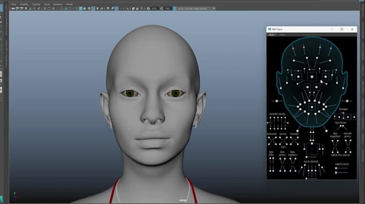This screenshot has width=365, height=204.
Task: Click the highlighted Multisample Anti-aliasing icon
Action: (x=116, y=9)
